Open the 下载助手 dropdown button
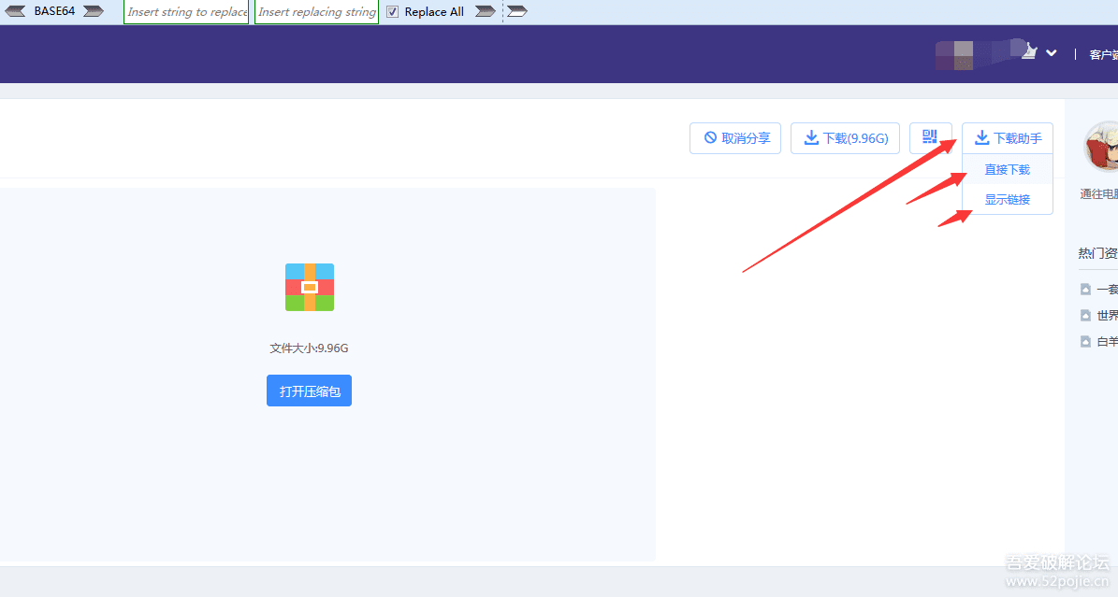This screenshot has height=597, width=1118. [x=1008, y=138]
